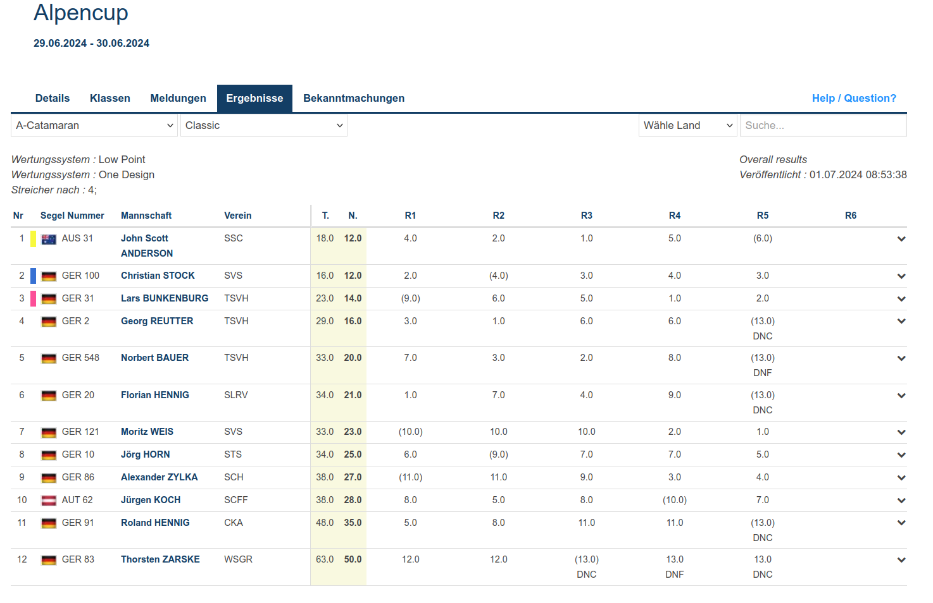Open the Classic division dropdown
Image resolution: width=933 pixels, height=603 pixels.
pyautogui.click(x=263, y=125)
